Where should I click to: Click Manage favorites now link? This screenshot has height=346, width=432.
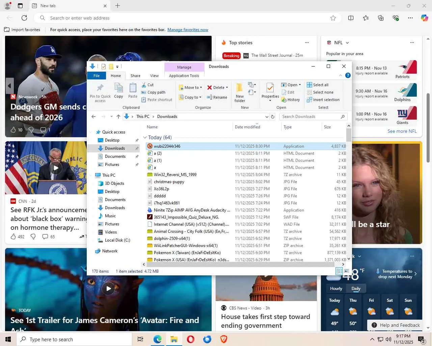(188, 30)
